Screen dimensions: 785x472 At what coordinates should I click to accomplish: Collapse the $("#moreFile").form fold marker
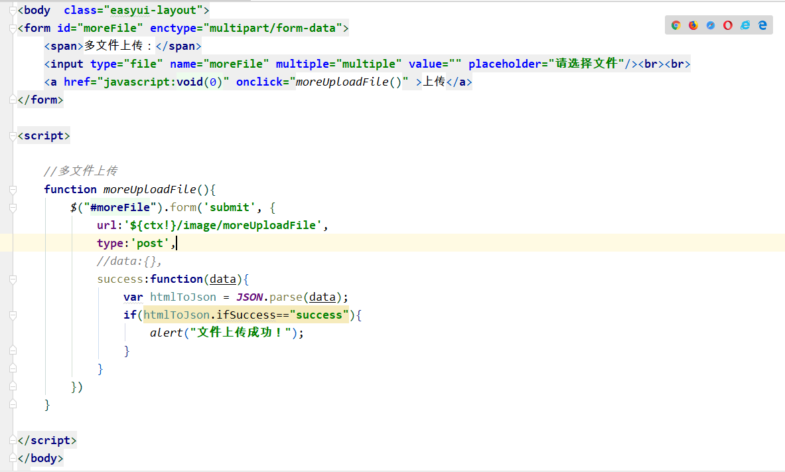(13, 207)
